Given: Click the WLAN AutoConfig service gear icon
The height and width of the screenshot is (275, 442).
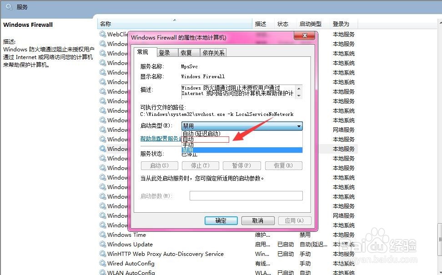Looking at the screenshot, I should pyautogui.click(x=103, y=272).
